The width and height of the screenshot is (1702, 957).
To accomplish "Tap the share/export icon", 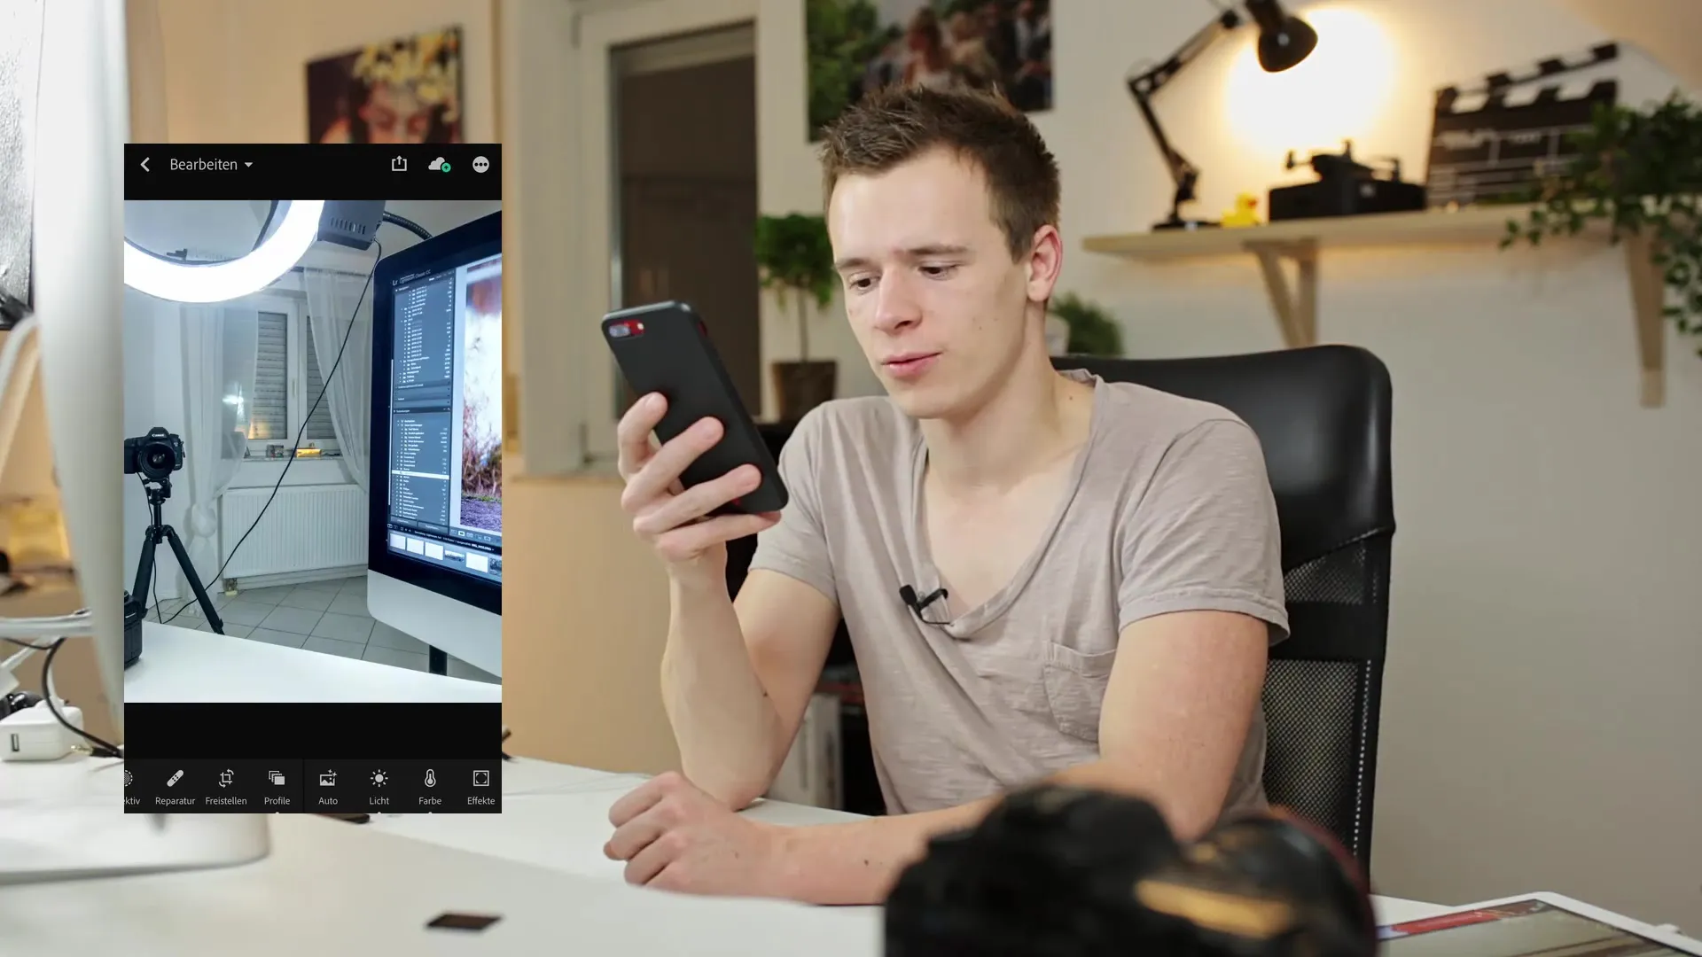I will pos(399,164).
